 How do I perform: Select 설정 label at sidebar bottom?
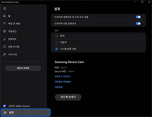11,112
